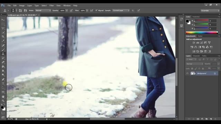
Task: Open the Layer menu
Action: click(29, 6)
